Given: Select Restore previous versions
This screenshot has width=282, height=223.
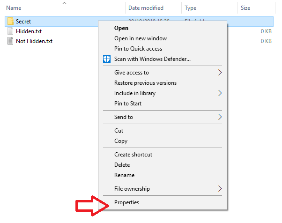Looking at the screenshot, I should click(145, 83).
